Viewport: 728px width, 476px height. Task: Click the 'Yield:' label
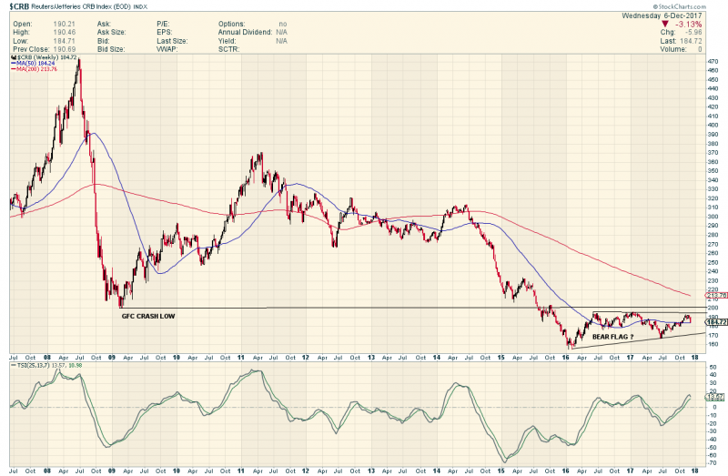pyautogui.click(x=227, y=41)
